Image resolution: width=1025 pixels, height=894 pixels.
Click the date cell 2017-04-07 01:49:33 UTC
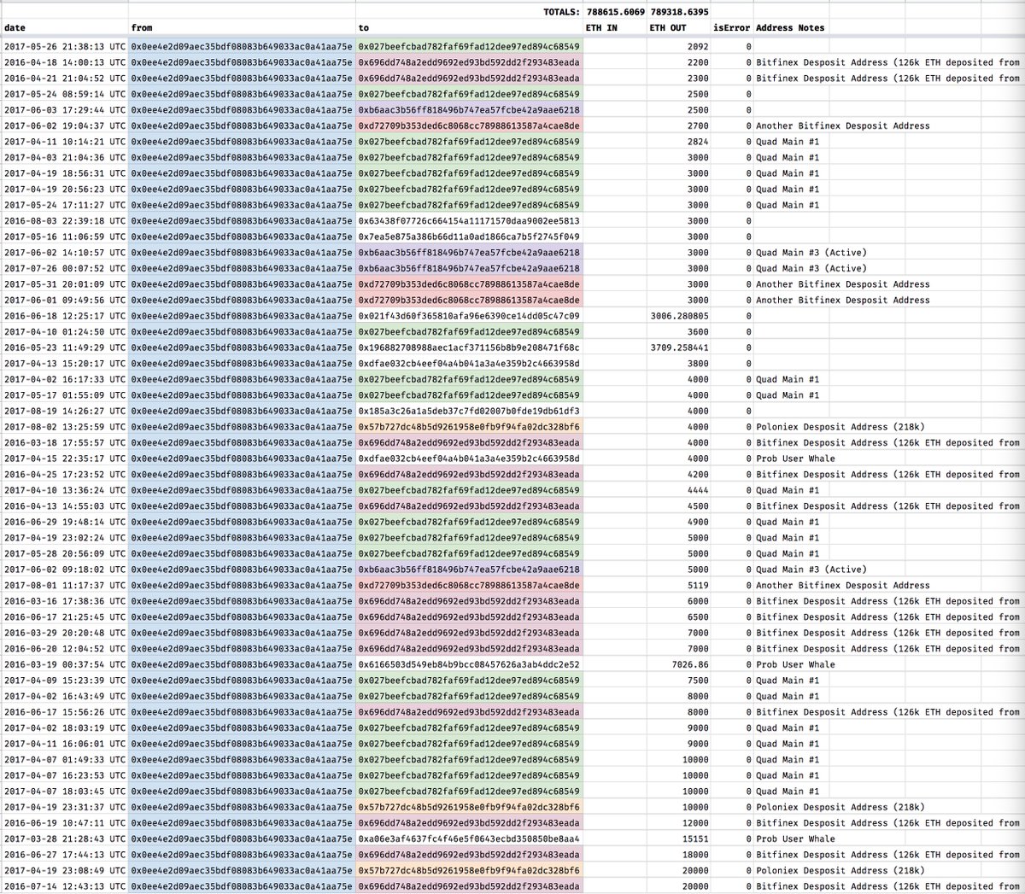click(x=64, y=760)
